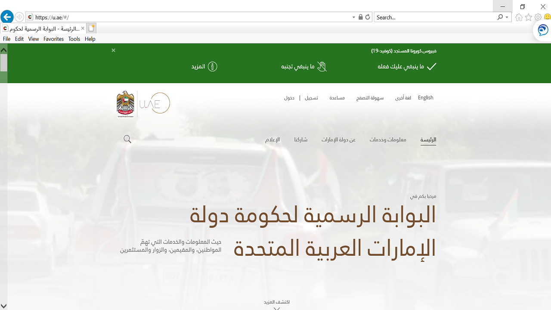Click the scrollbar down arrow
Screen dimensions: 551x310
pos(3,306)
